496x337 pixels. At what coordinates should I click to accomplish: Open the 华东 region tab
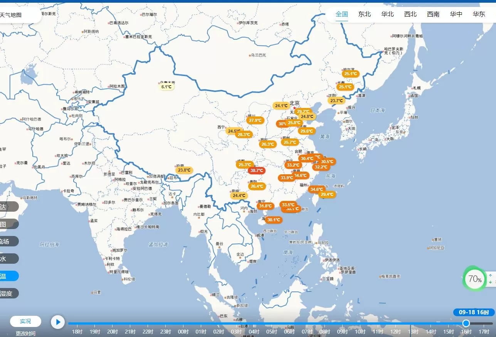coord(479,14)
